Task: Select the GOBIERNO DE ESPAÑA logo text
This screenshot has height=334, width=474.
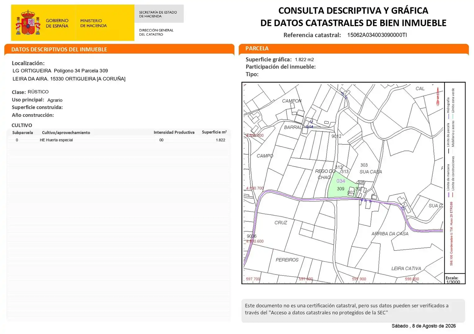Action: click(x=57, y=23)
